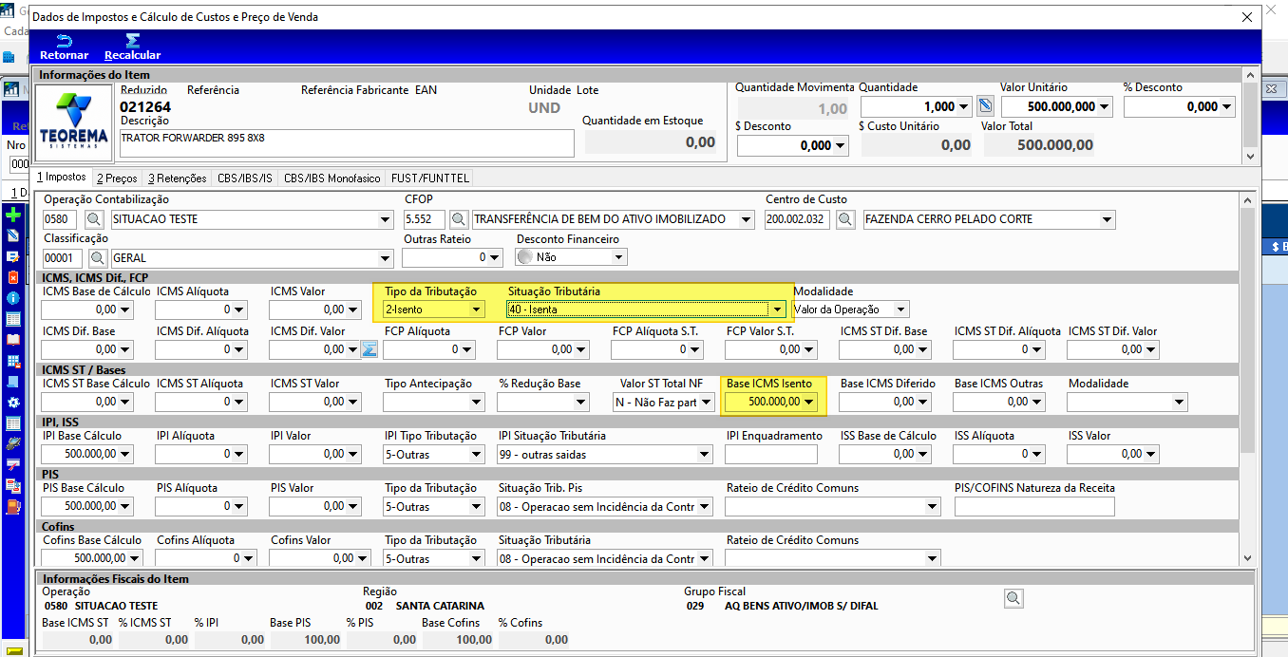Click the Valor Unitário field
This screenshot has width=1288, height=657.
1056,106
